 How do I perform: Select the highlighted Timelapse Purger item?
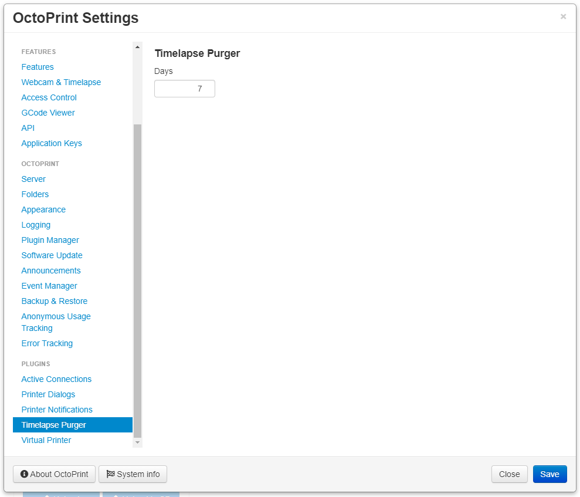click(73, 425)
